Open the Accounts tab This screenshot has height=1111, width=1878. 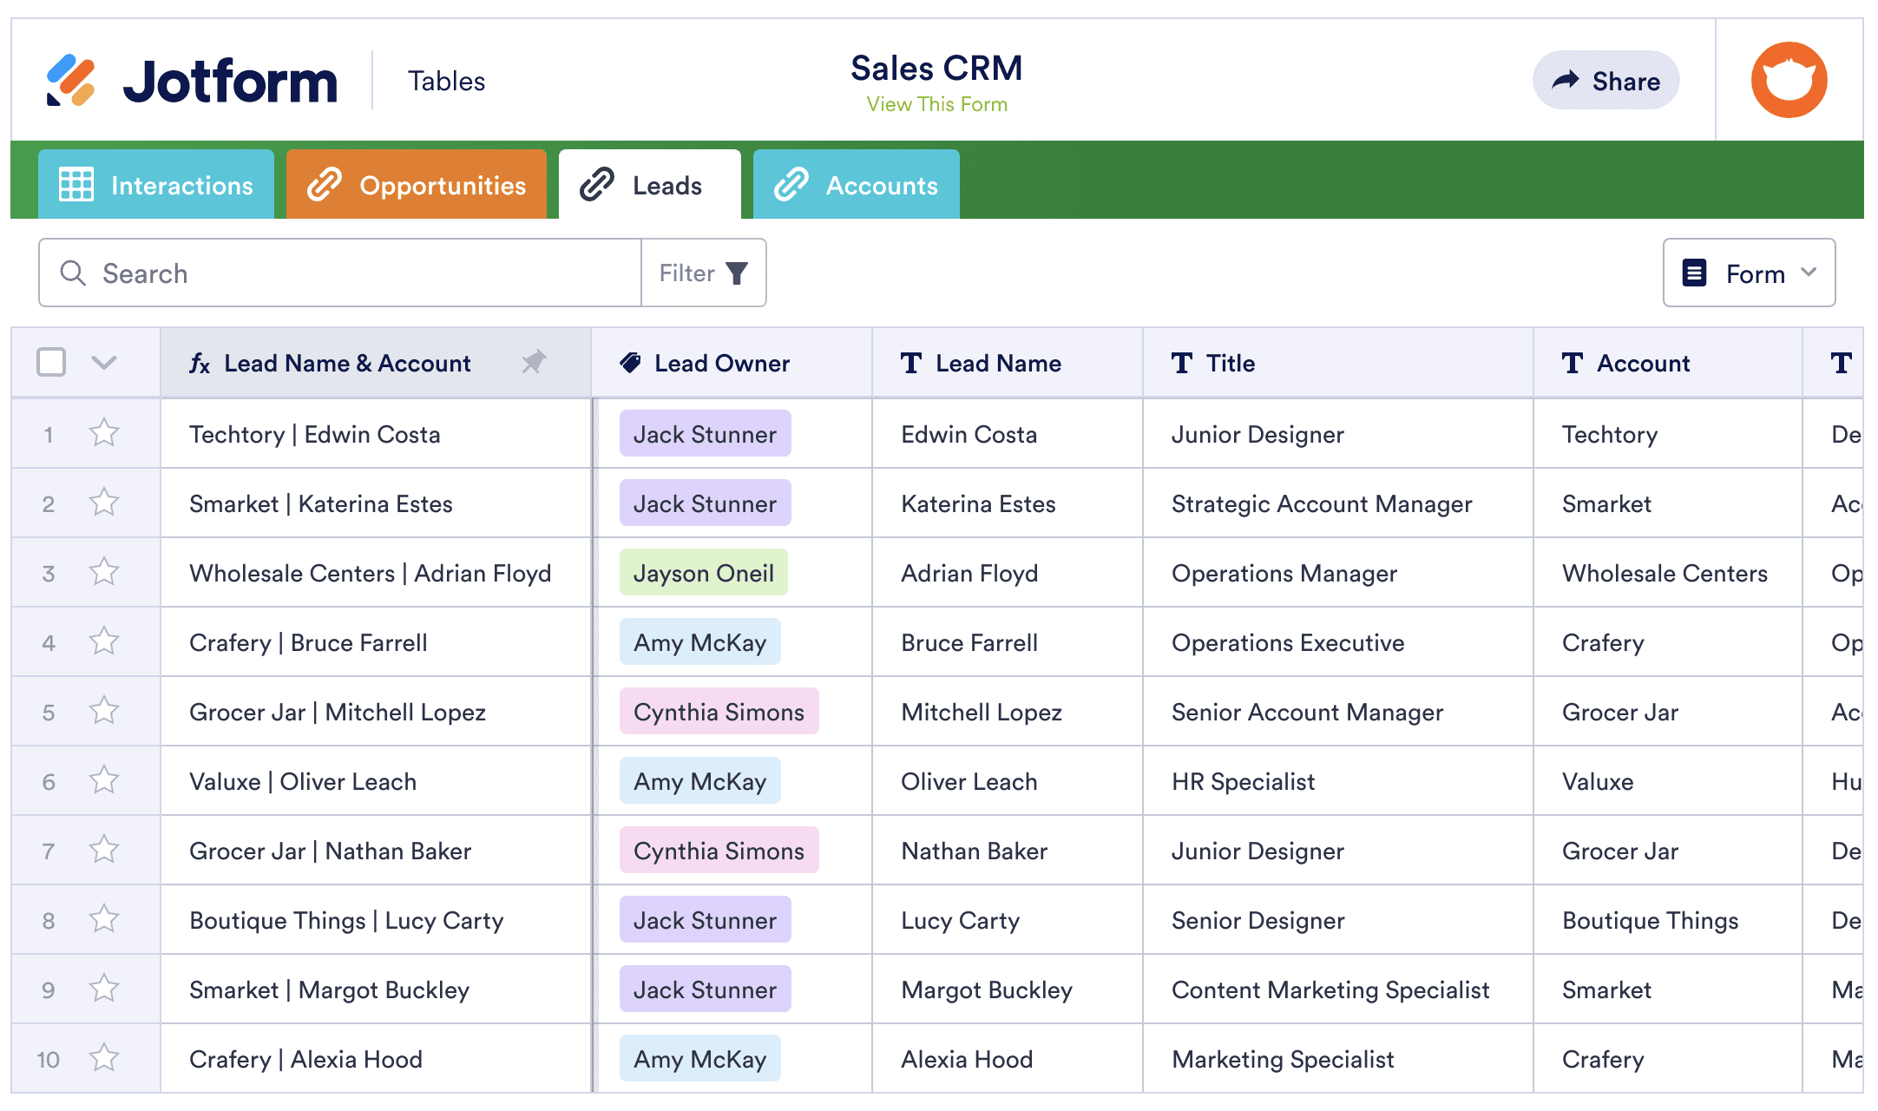point(856,185)
